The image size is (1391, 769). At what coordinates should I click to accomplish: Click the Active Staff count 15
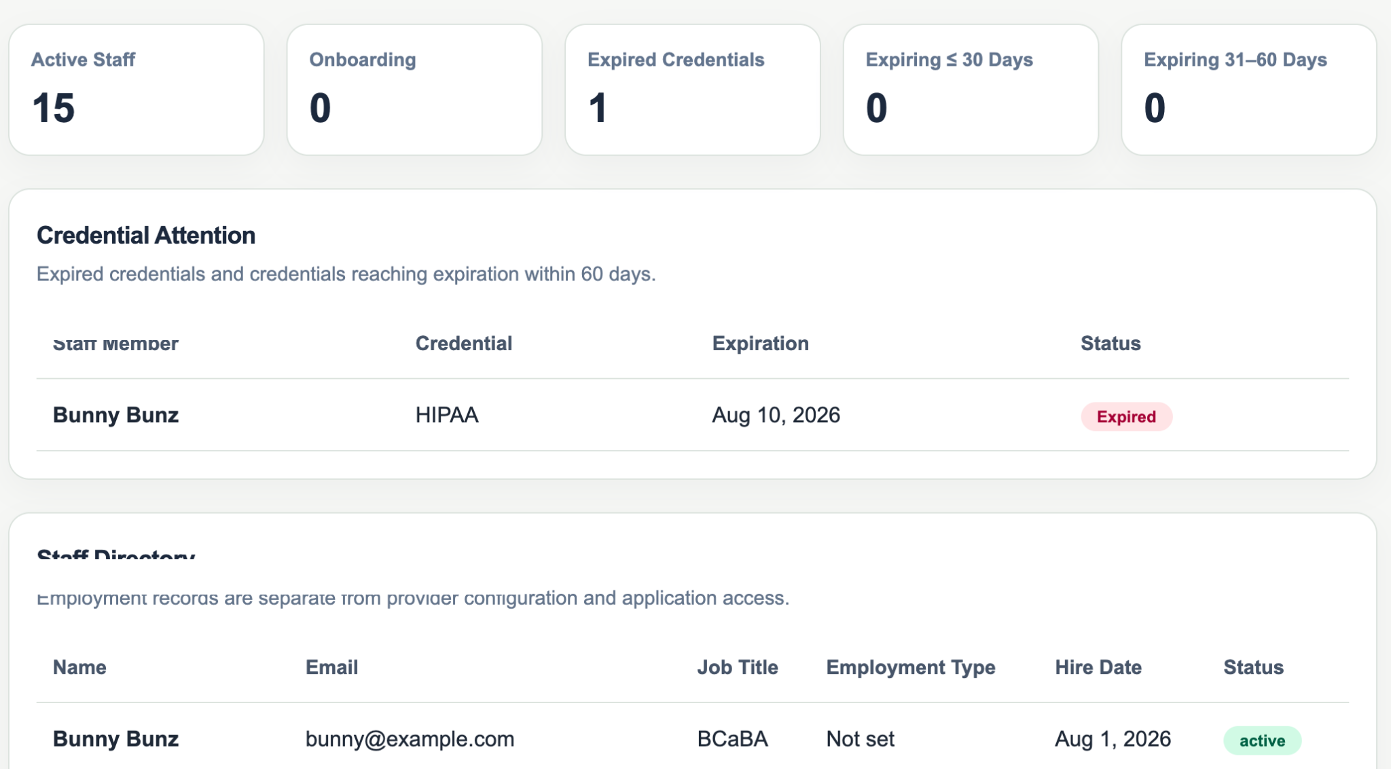54,108
